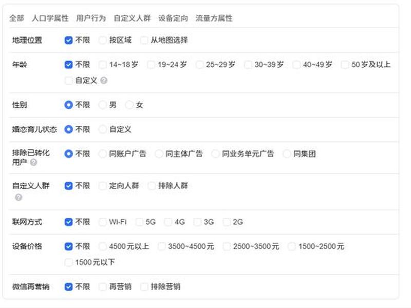Viewport: 411px width, 308px height.
Task: Check 定向人群 option
Action: pyautogui.click(x=102, y=186)
